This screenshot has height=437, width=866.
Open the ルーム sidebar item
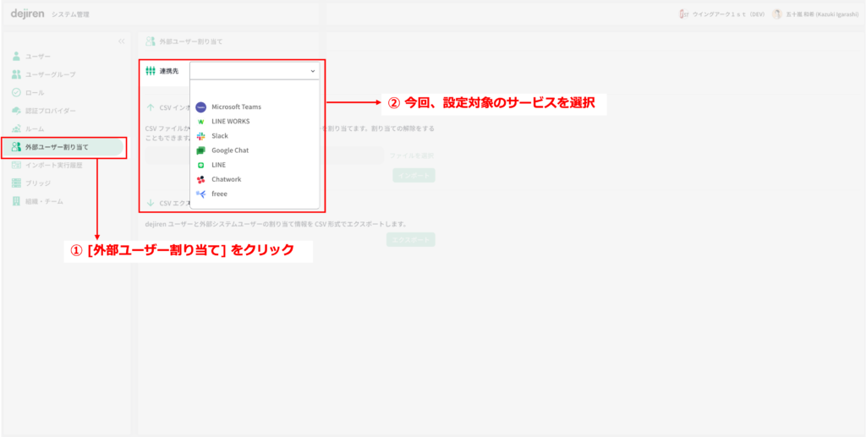[x=29, y=128]
